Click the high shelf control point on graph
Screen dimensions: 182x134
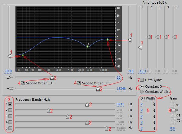click(107, 40)
